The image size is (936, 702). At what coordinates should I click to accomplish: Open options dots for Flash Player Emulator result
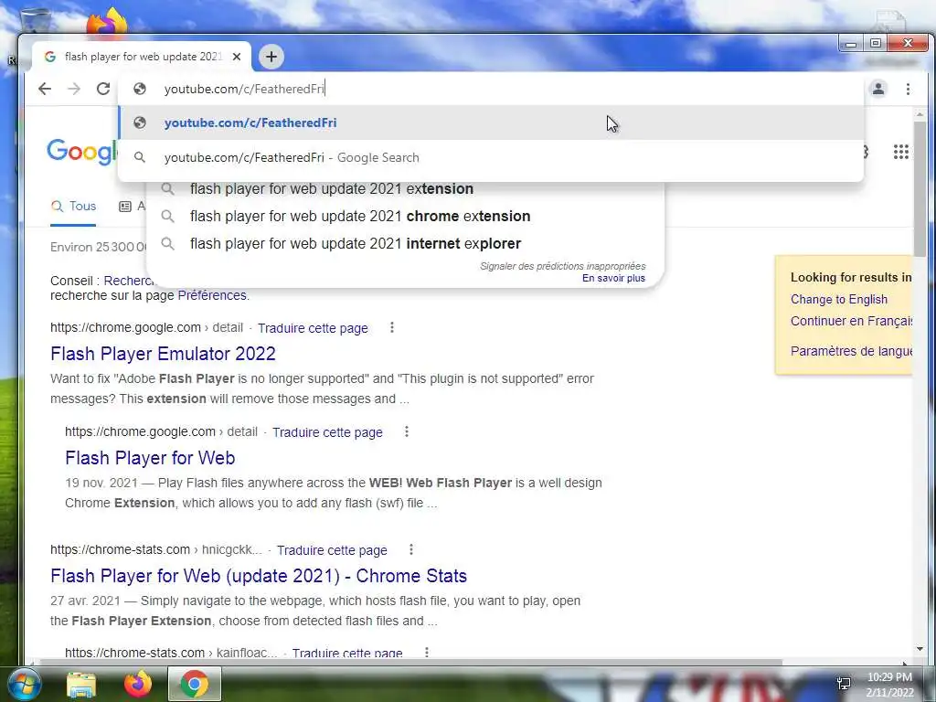tap(391, 328)
